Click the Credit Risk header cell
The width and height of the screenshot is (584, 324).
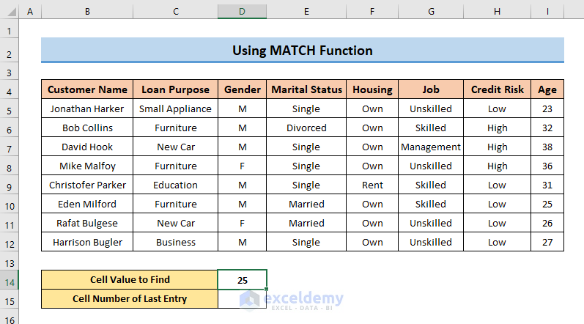coord(497,89)
